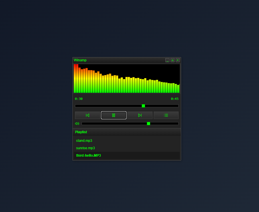
Task: Mute audio using the speaker toggle
Action: click(x=77, y=123)
